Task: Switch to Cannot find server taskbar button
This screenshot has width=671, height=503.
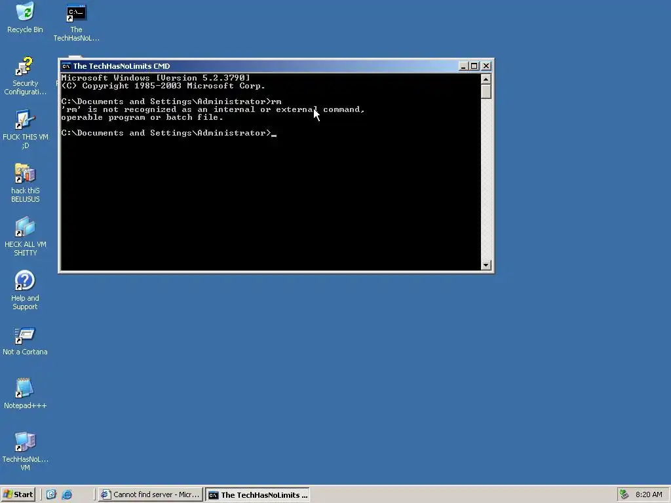Action: pos(150,494)
